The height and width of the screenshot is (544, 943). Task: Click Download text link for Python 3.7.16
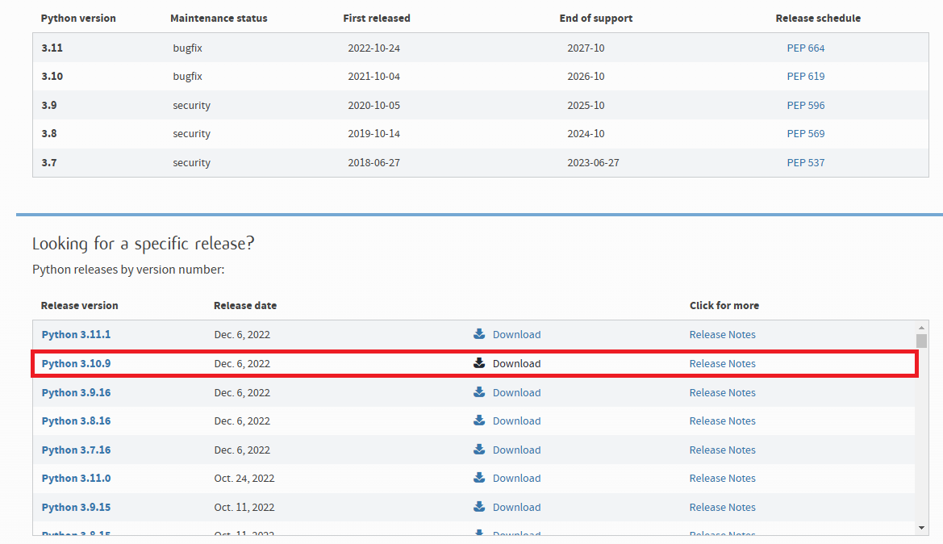click(x=516, y=450)
